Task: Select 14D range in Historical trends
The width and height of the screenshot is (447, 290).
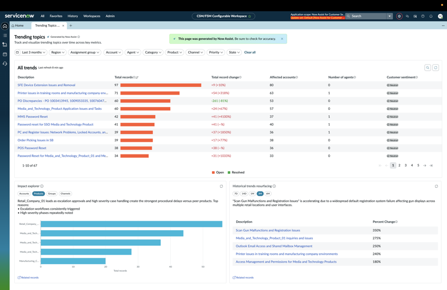Action: click(244, 194)
